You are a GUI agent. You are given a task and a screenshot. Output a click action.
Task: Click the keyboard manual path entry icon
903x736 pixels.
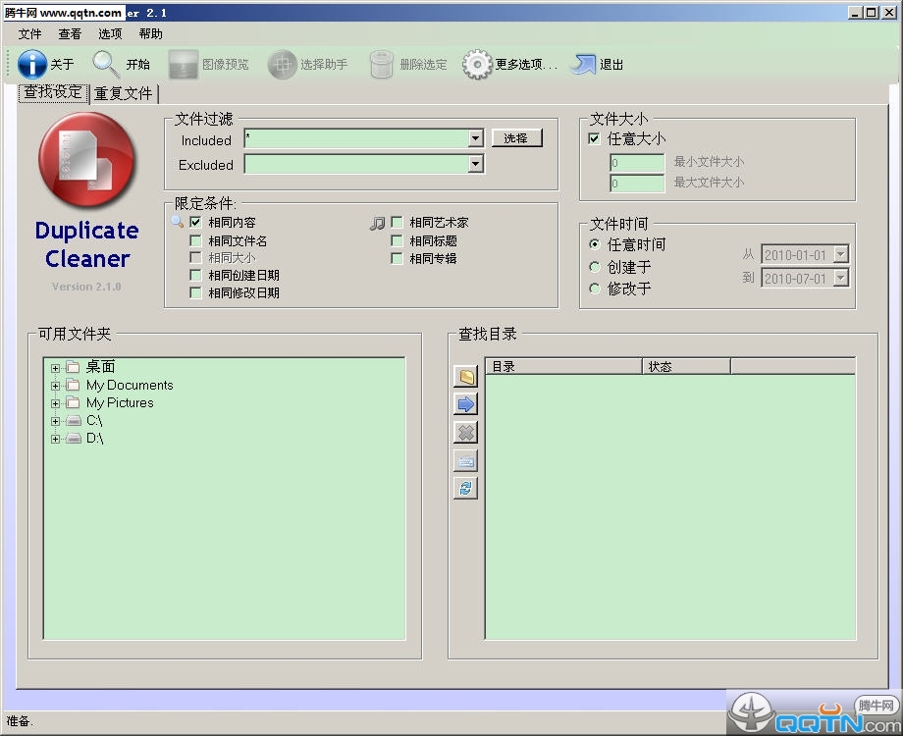point(465,460)
